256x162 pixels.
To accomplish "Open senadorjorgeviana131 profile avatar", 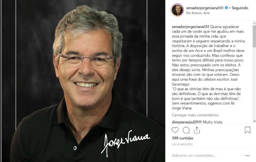I will 177,10.
